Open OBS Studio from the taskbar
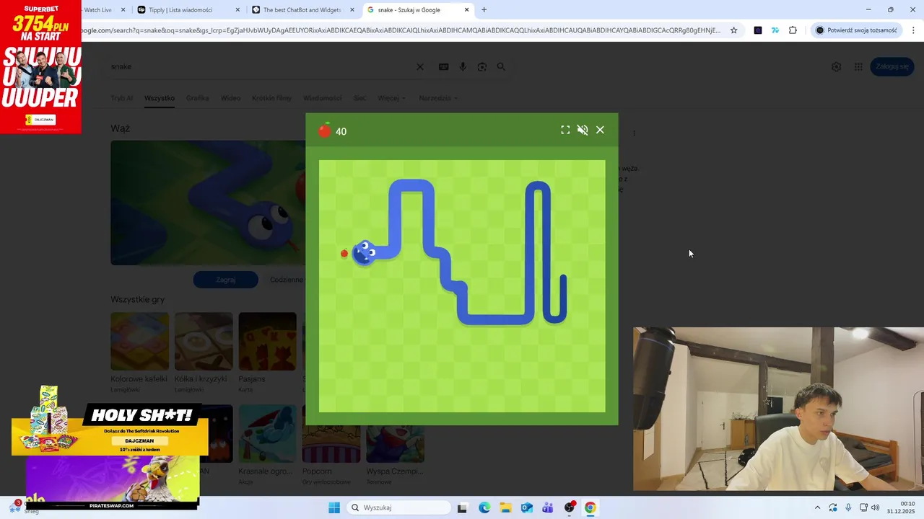924x519 pixels. point(570,507)
